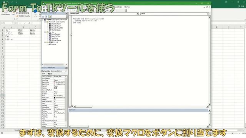Select the Picture property row
Image resolution: width=246 pixels, height=138 pixels.
pyautogui.click(x=53, y=111)
